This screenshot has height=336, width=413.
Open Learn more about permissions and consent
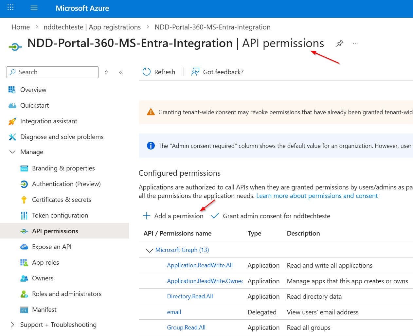point(317,196)
